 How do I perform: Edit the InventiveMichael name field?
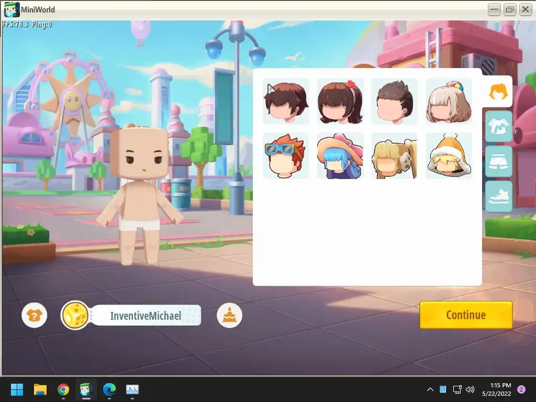click(x=146, y=316)
